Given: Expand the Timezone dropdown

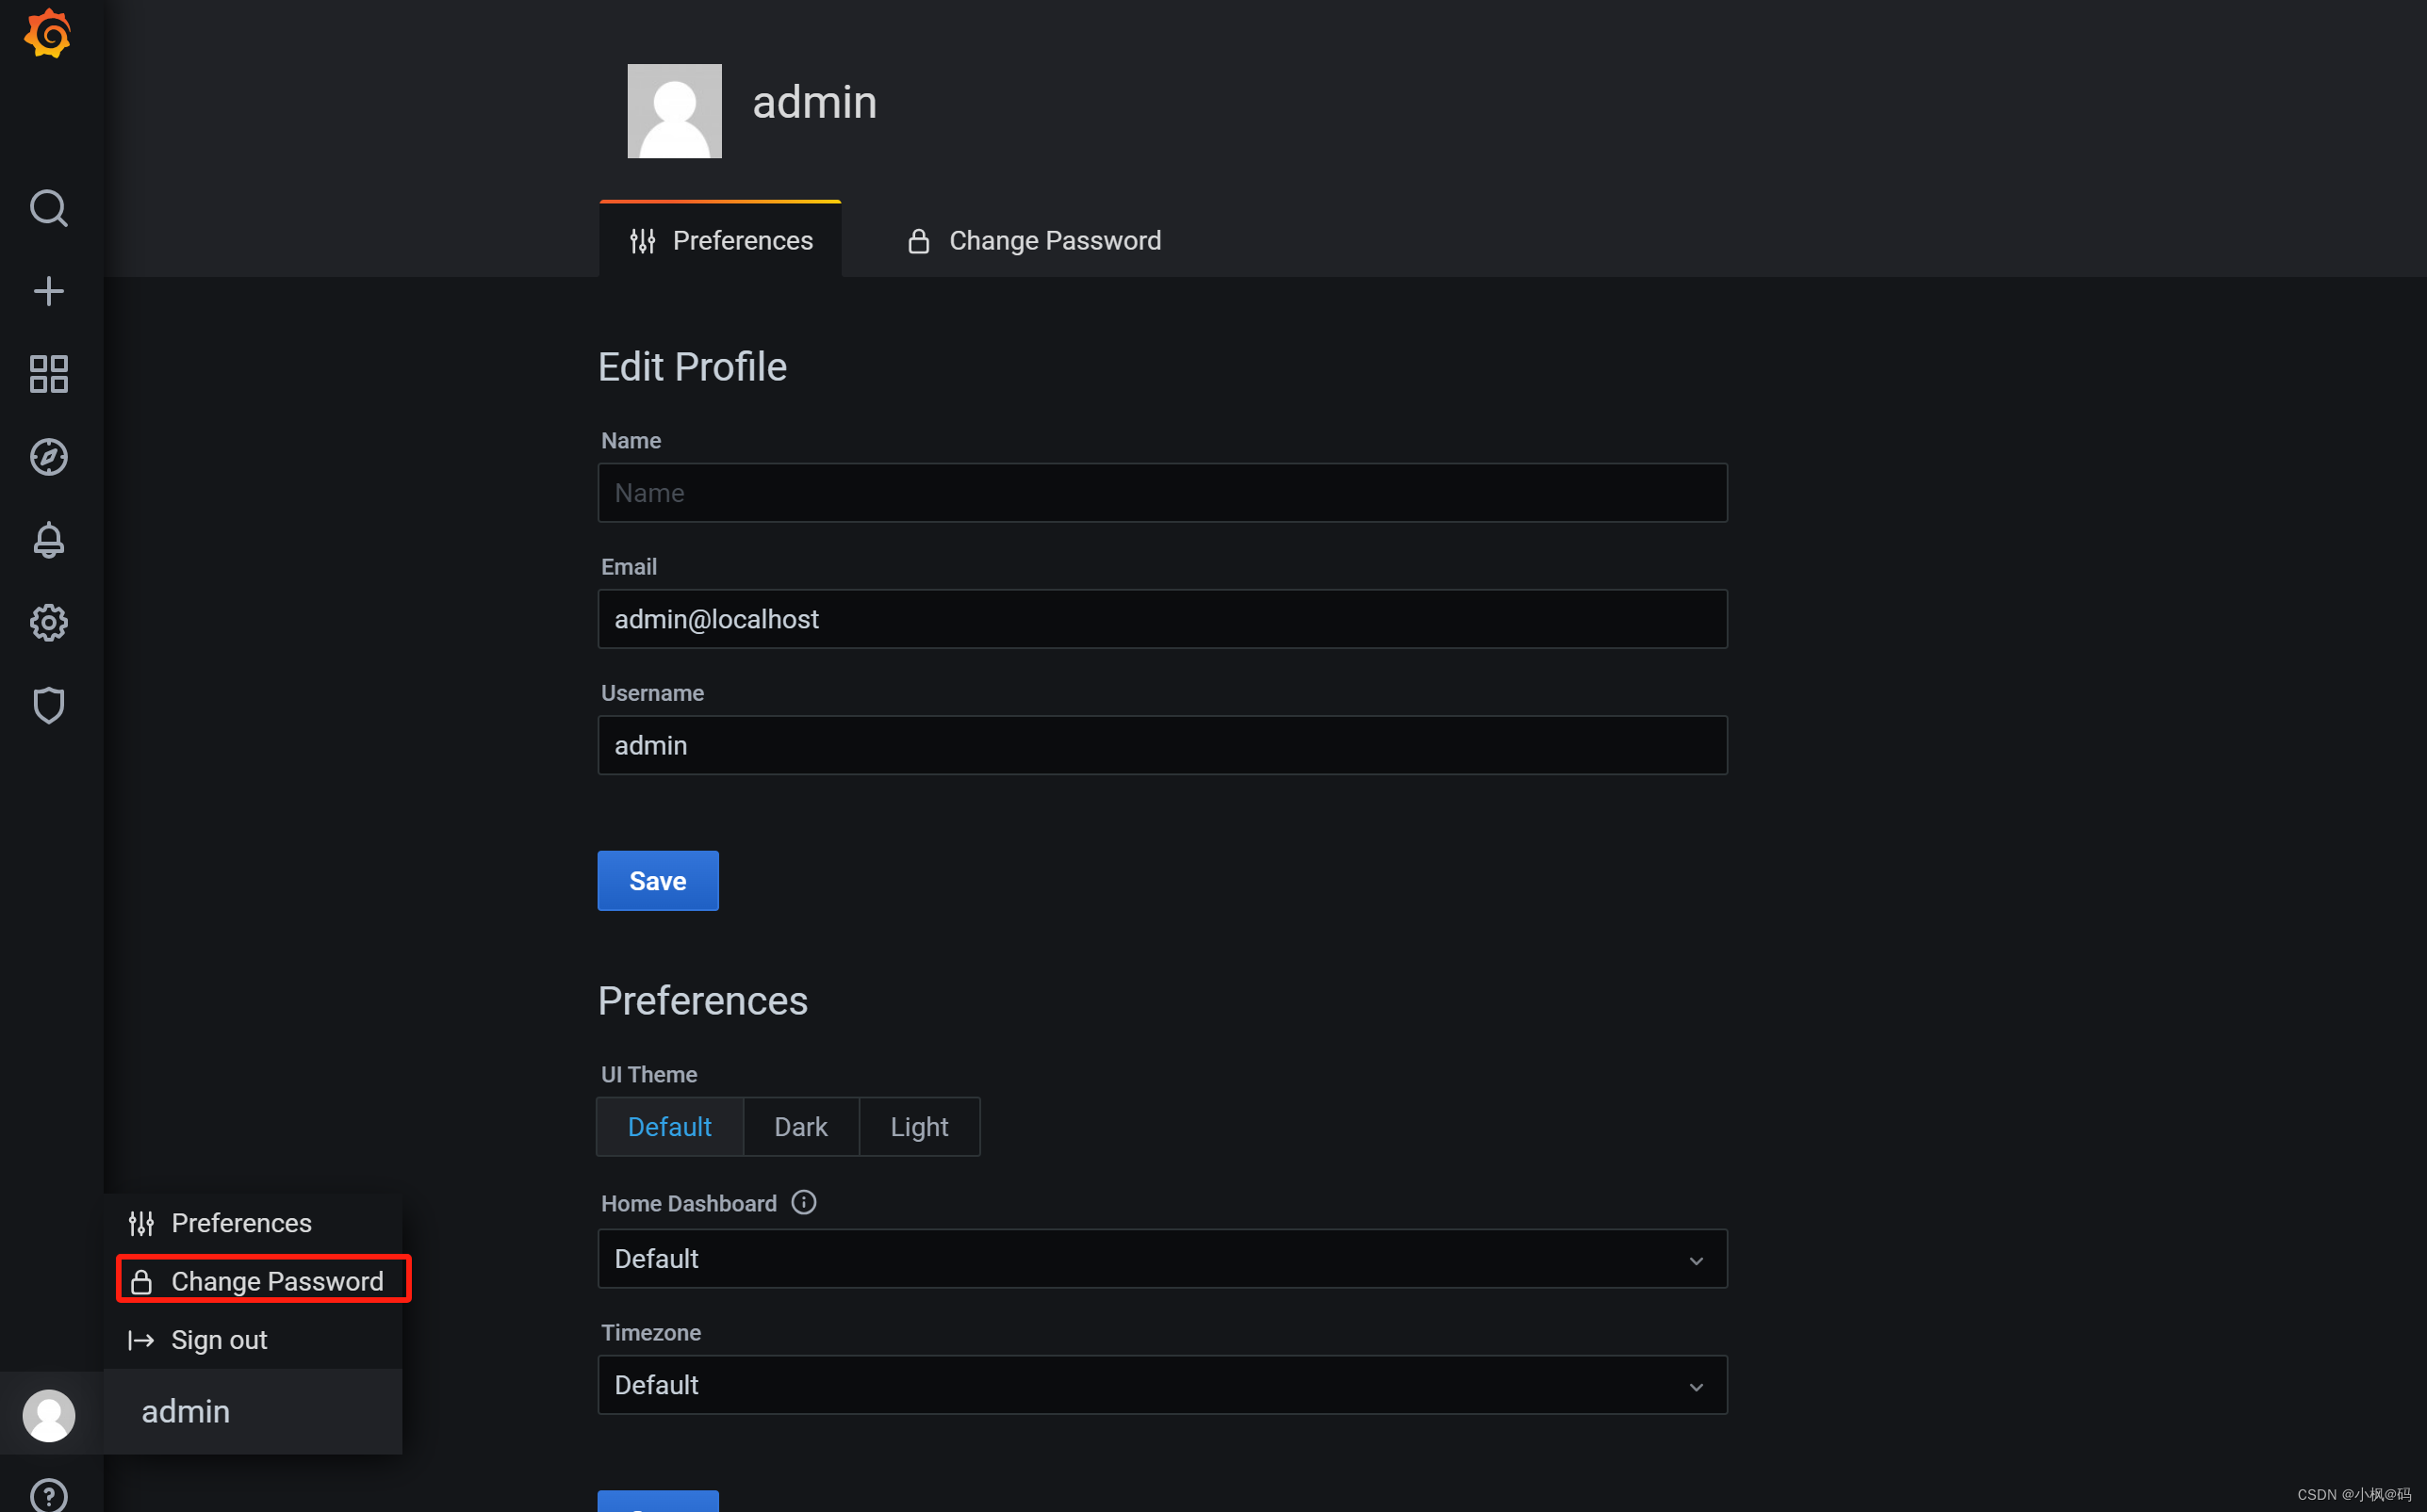Looking at the screenshot, I should [x=1161, y=1385].
